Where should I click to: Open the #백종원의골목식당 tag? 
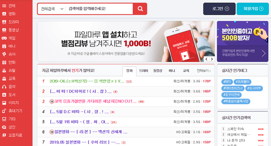tap(236, 101)
